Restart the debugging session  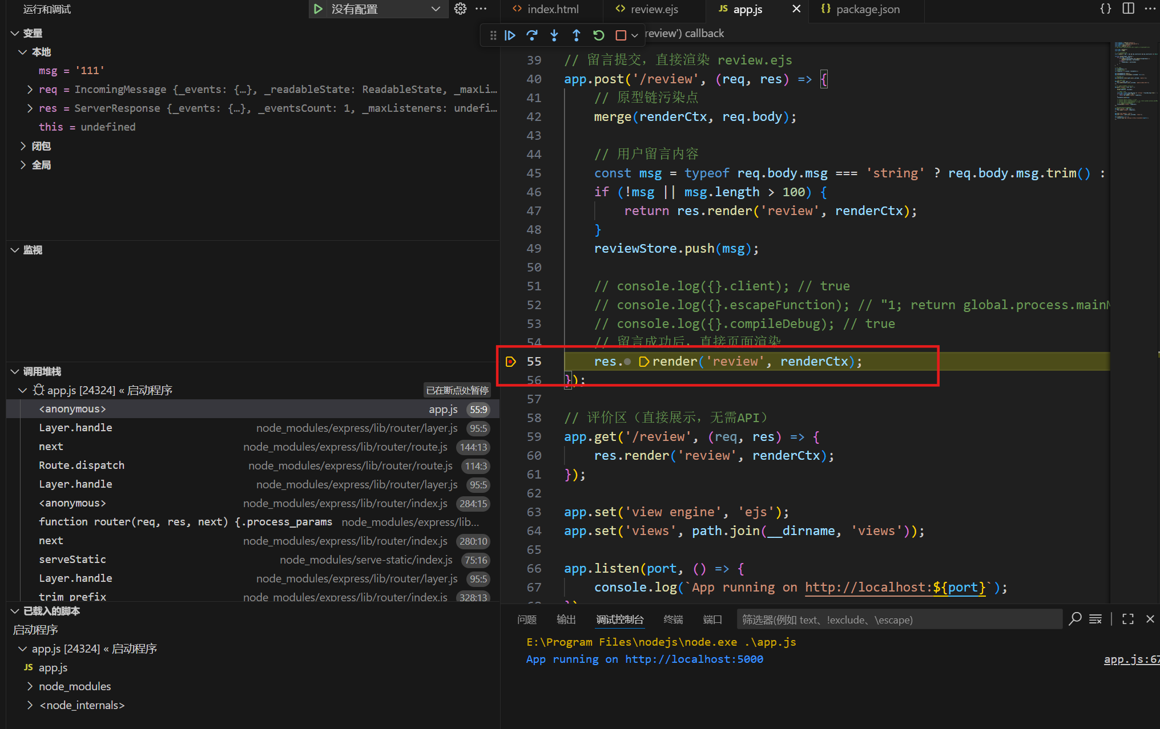[x=598, y=35]
